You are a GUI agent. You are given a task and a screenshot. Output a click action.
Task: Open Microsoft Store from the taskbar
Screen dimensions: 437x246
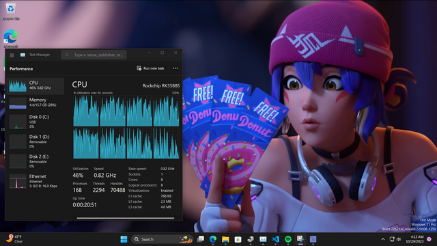[238, 239]
